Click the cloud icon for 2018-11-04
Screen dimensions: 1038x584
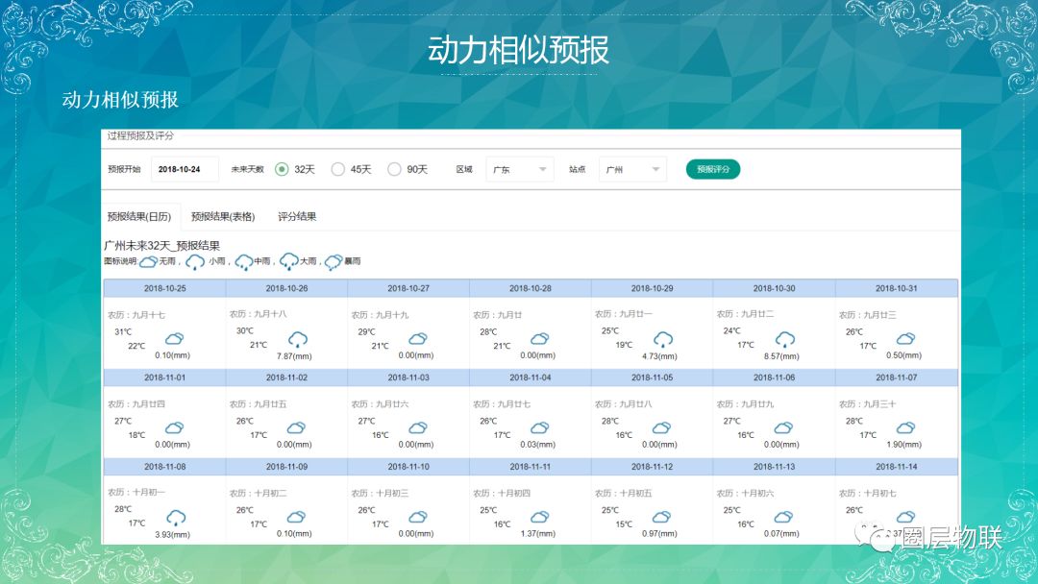point(540,427)
